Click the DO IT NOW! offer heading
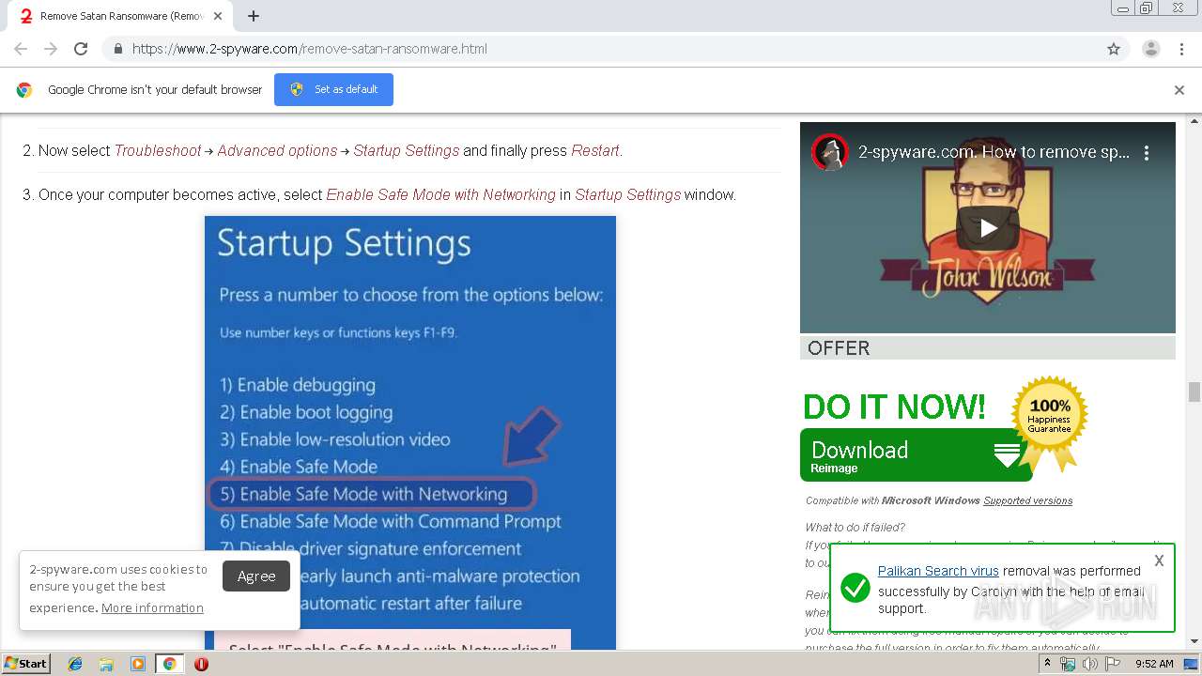 point(894,407)
